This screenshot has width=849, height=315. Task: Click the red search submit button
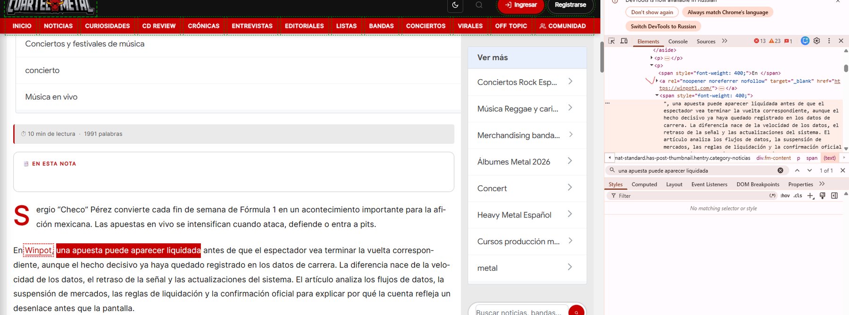tap(576, 311)
